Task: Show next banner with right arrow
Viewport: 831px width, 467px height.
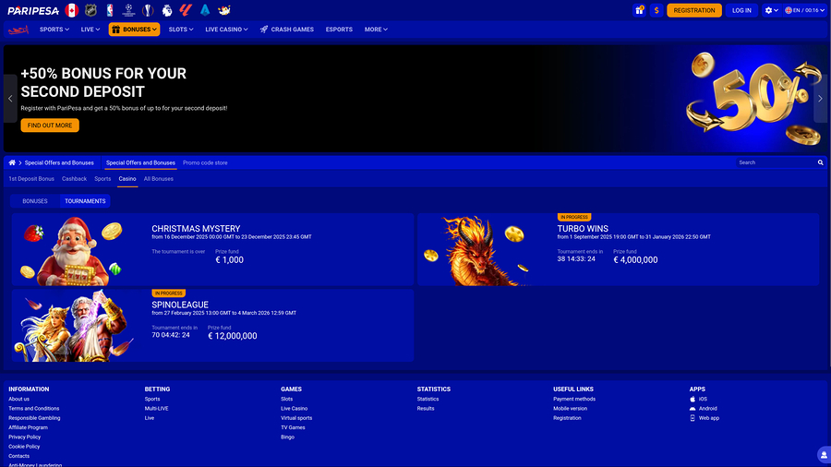Action: click(x=821, y=99)
